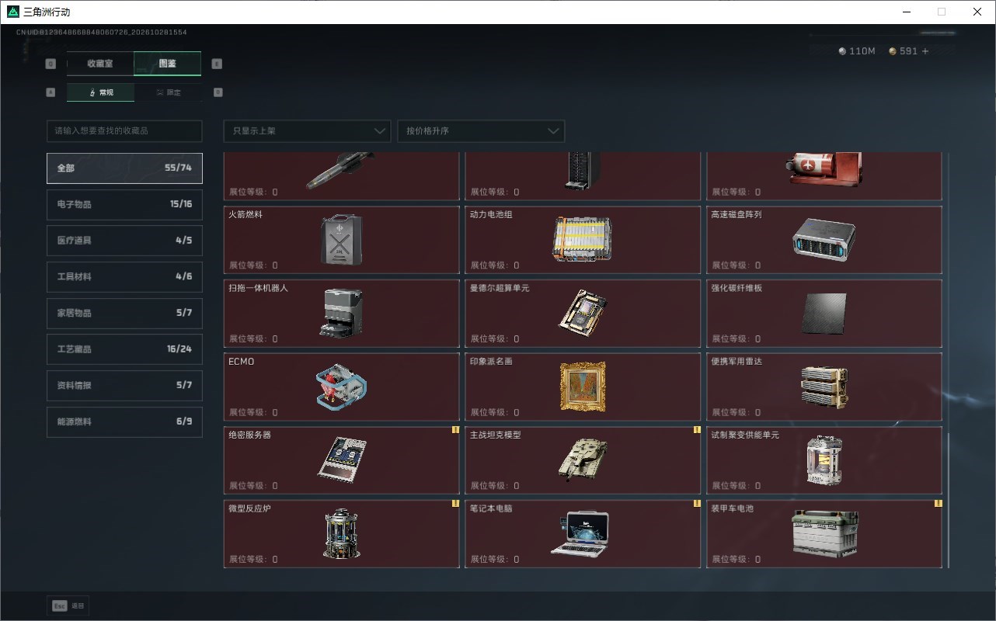The image size is (996, 621).
Task: Click the 便携军用雷达 item icon
Action: click(824, 386)
